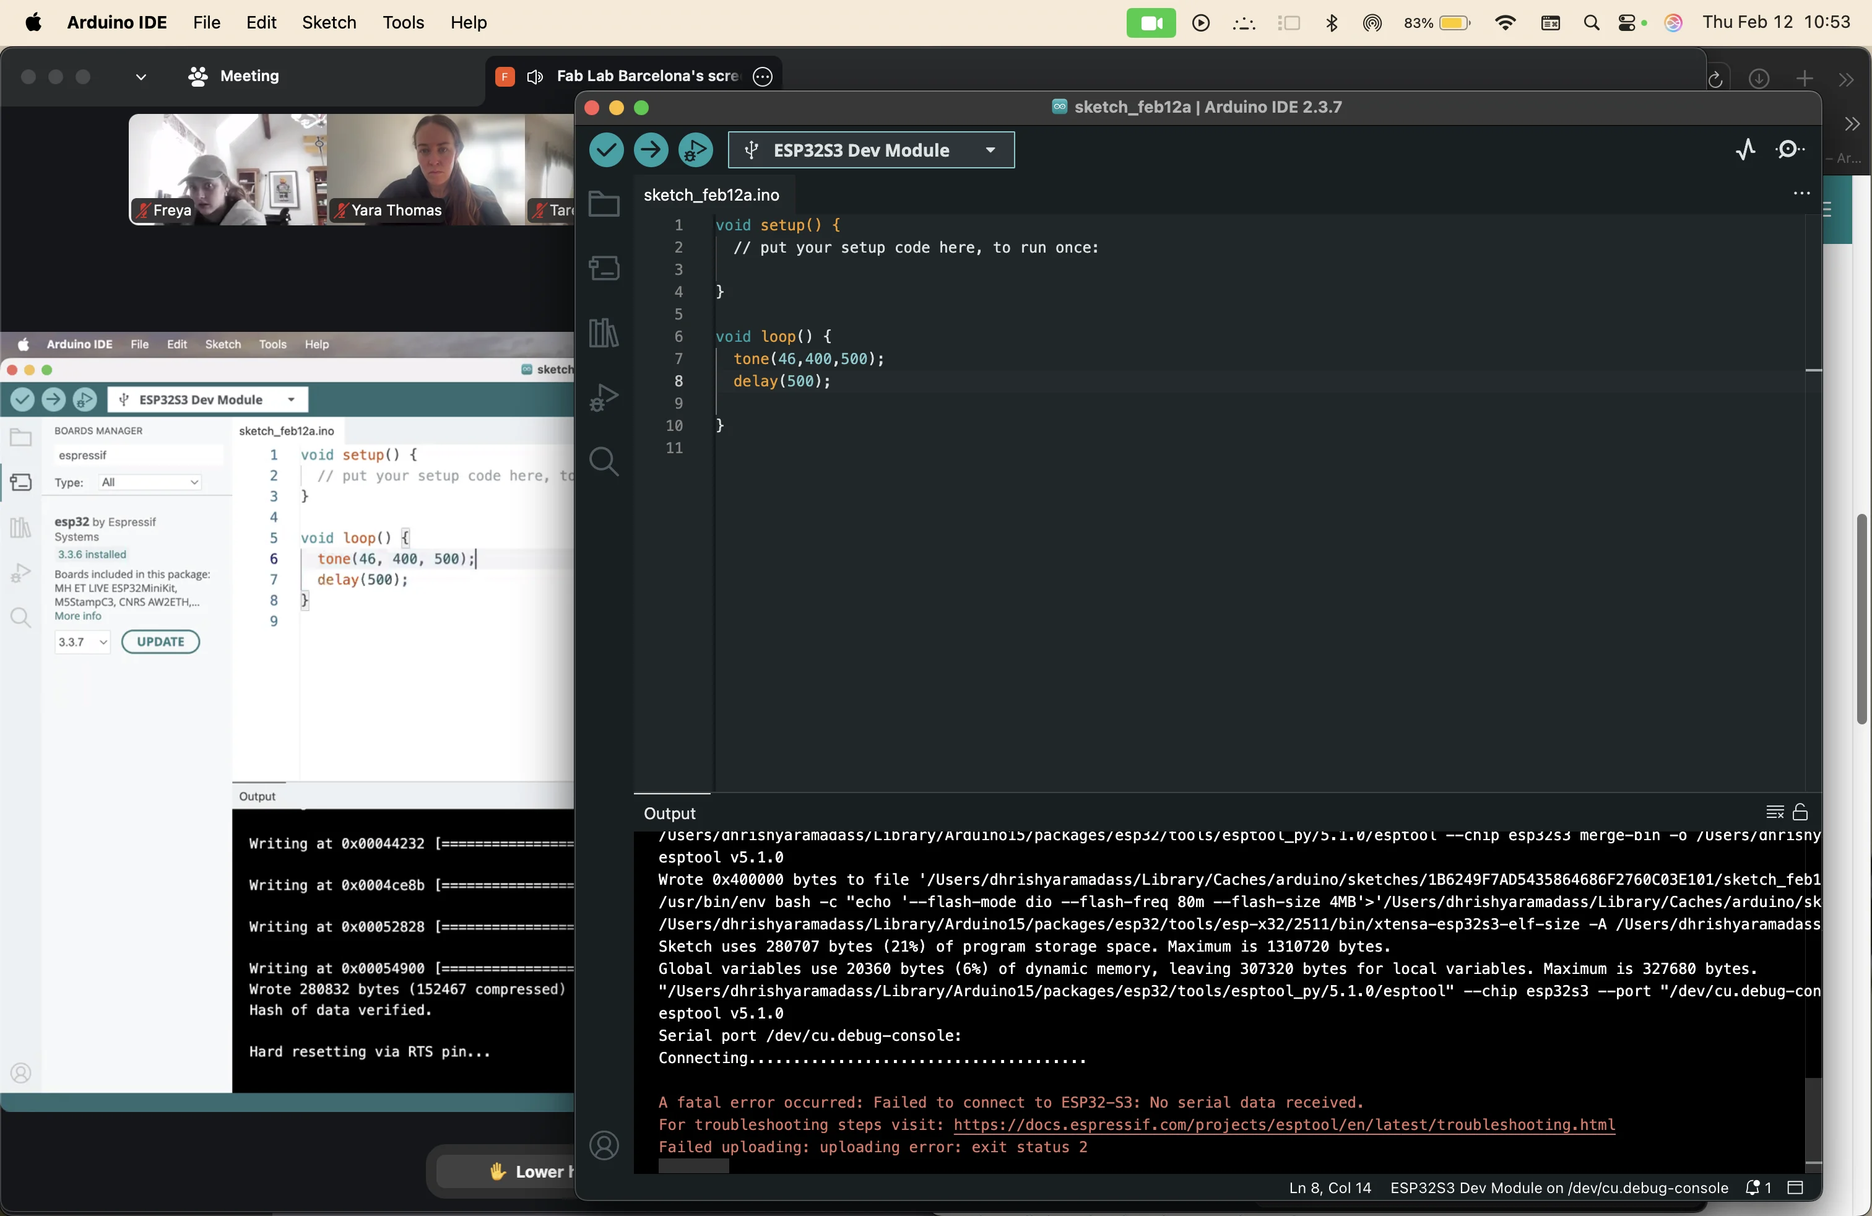Start debugging with the Debug toolbar button

(x=695, y=149)
